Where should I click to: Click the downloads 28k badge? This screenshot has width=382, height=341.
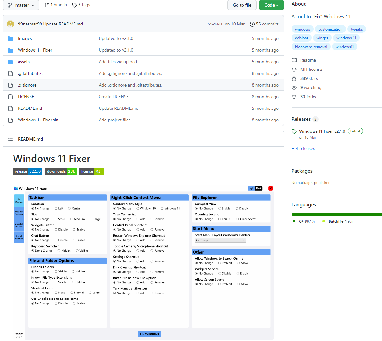coord(61,171)
